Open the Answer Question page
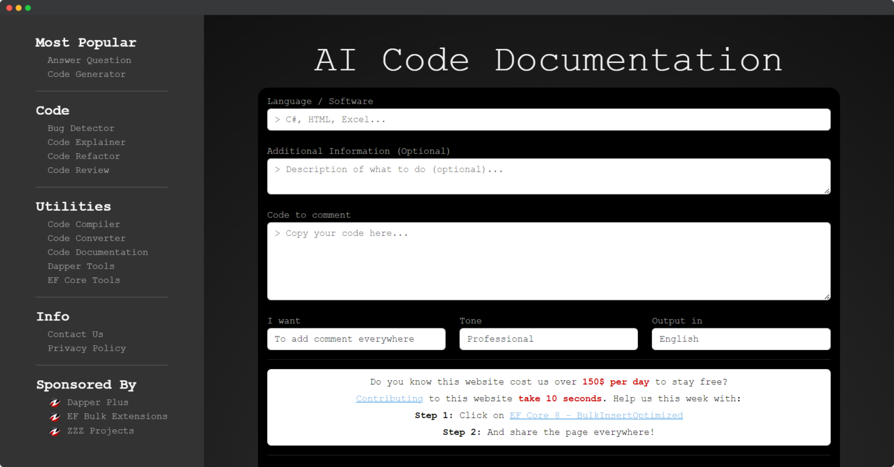Image resolution: width=894 pixels, height=467 pixels. pyautogui.click(x=89, y=60)
